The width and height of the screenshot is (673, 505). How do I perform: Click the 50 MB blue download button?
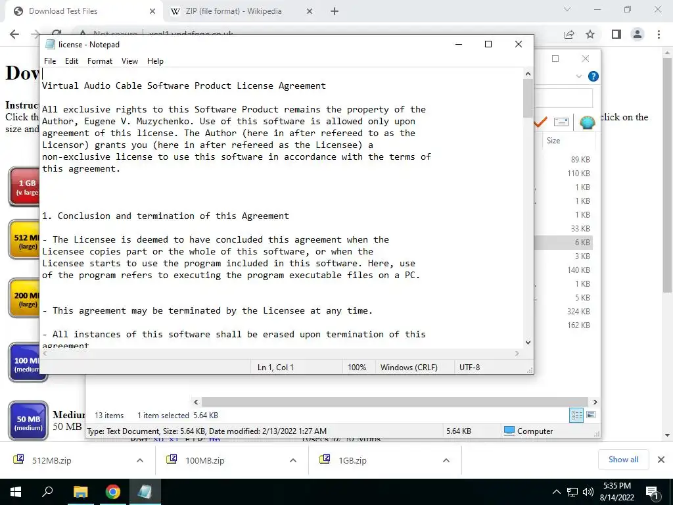point(28,421)
